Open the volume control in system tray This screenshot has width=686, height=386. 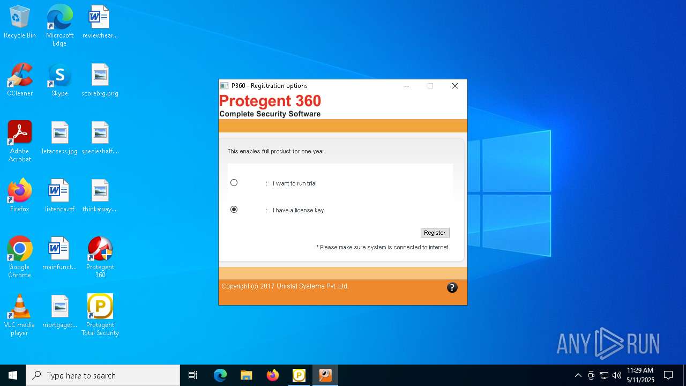pos(617,375)
